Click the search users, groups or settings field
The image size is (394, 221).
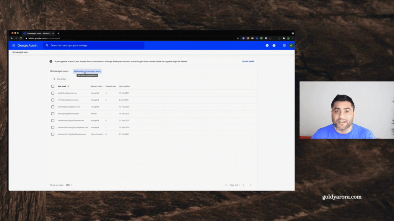94,45
